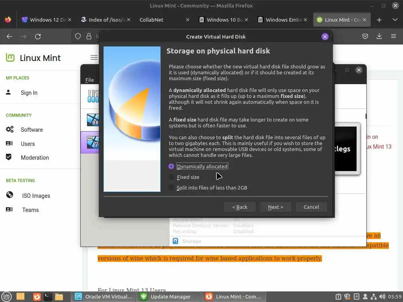Open the Update Manager shield tray icon
The height and width of the screenshot is (302, 403).
[x=347, y=297]
